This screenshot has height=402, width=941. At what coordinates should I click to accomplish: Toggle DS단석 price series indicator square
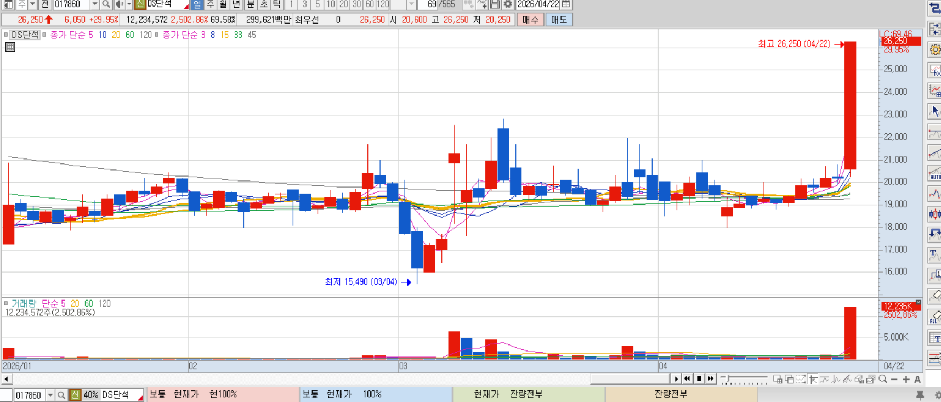tap(6, 35)
